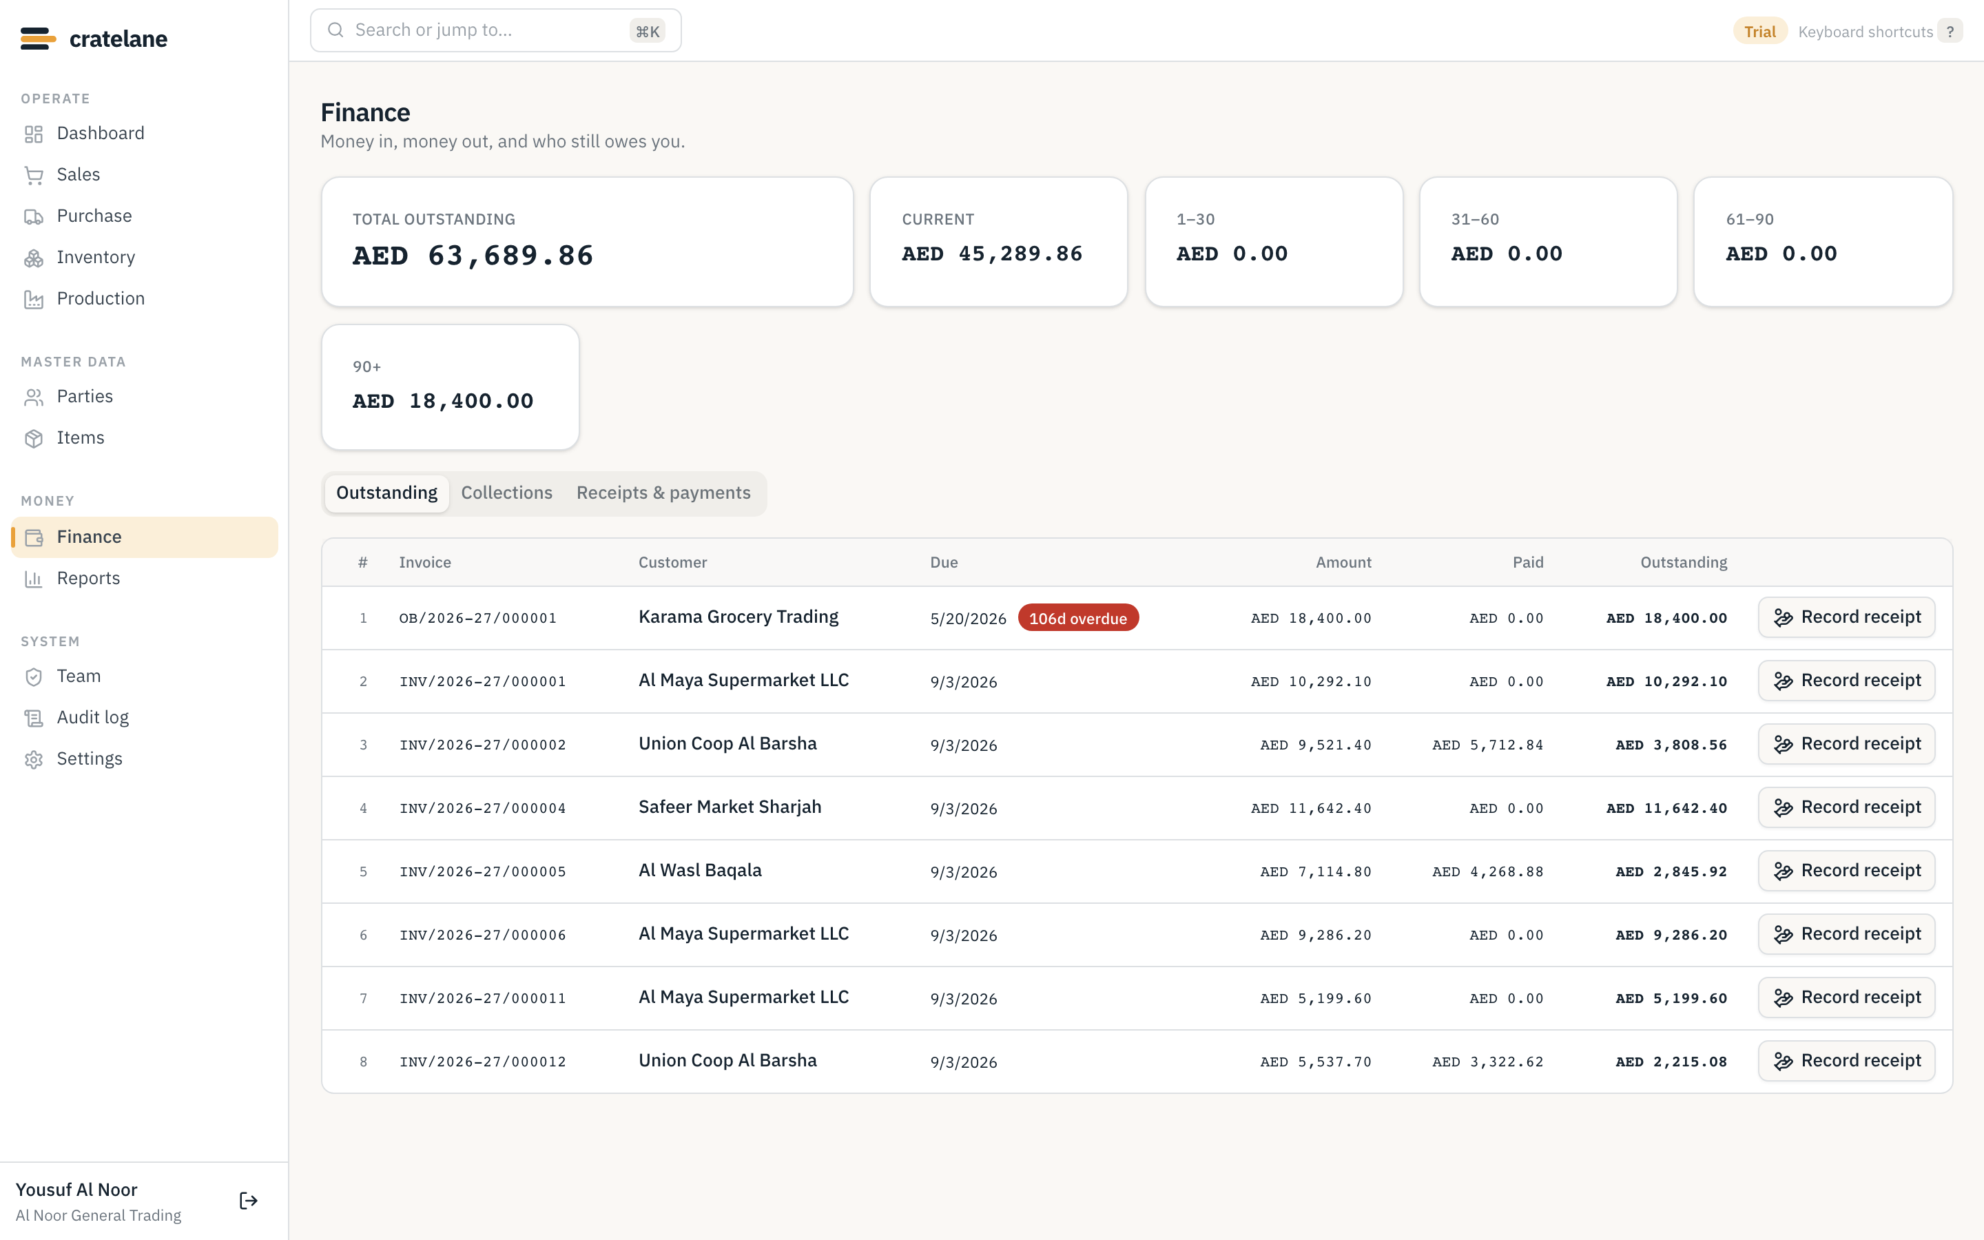
Task: Click the 61–90 aging card
Action: [x=1823, y=242]
